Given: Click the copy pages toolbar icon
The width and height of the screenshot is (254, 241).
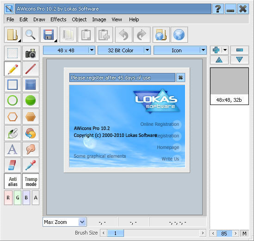Looking at the screenshot, I should (68, 35).
